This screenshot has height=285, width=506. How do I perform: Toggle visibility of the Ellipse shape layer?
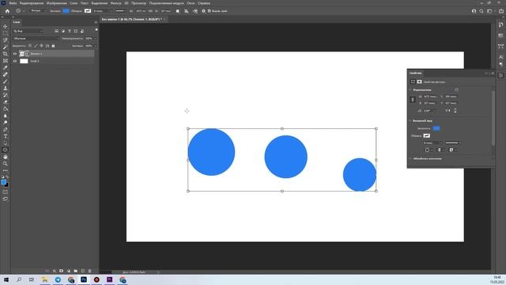tap(15, 54)
